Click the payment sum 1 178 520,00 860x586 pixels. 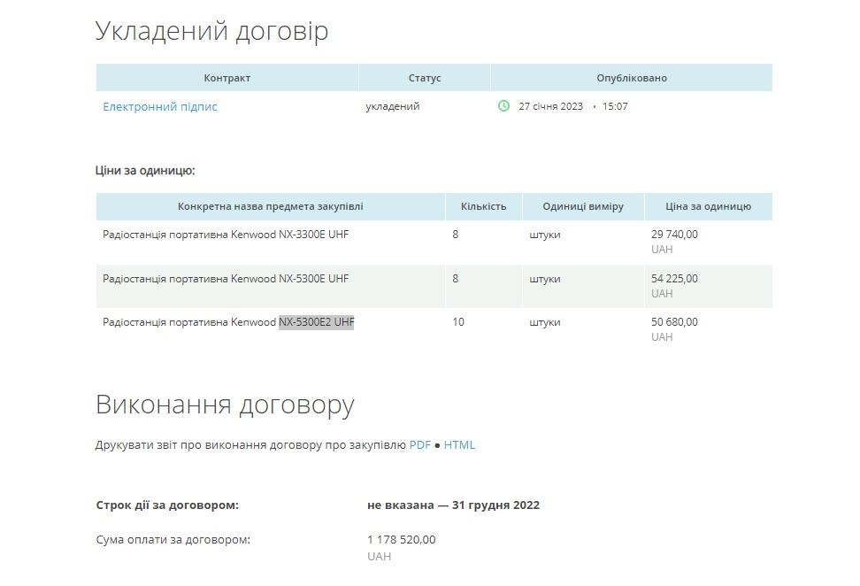(x=402, y=539)
